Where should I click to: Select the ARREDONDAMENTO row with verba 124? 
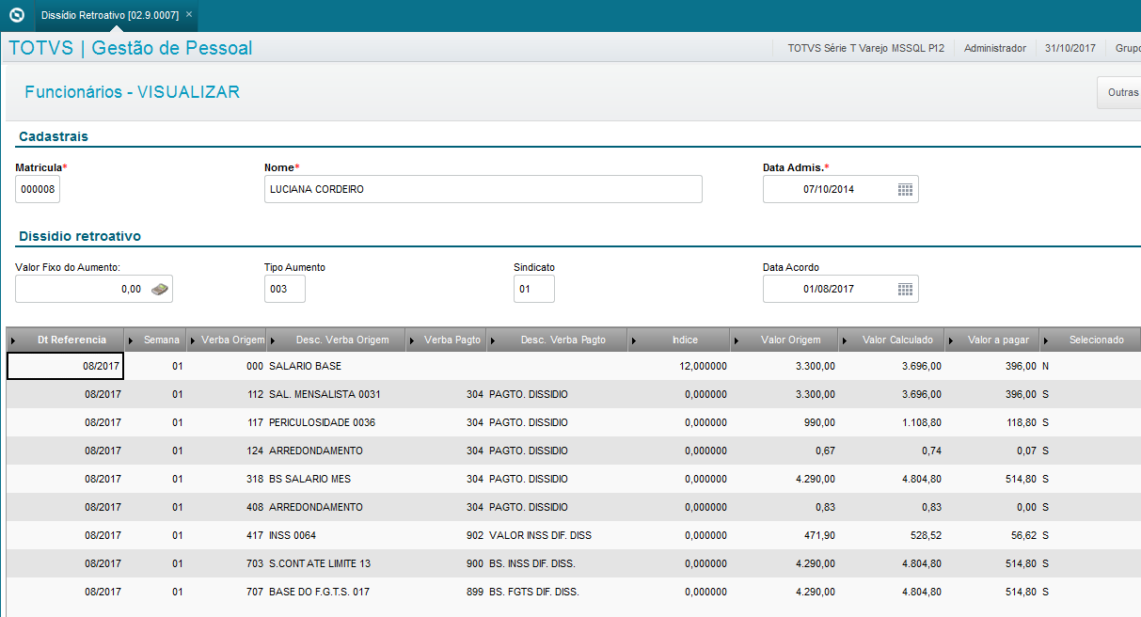(x=574, y=451)
